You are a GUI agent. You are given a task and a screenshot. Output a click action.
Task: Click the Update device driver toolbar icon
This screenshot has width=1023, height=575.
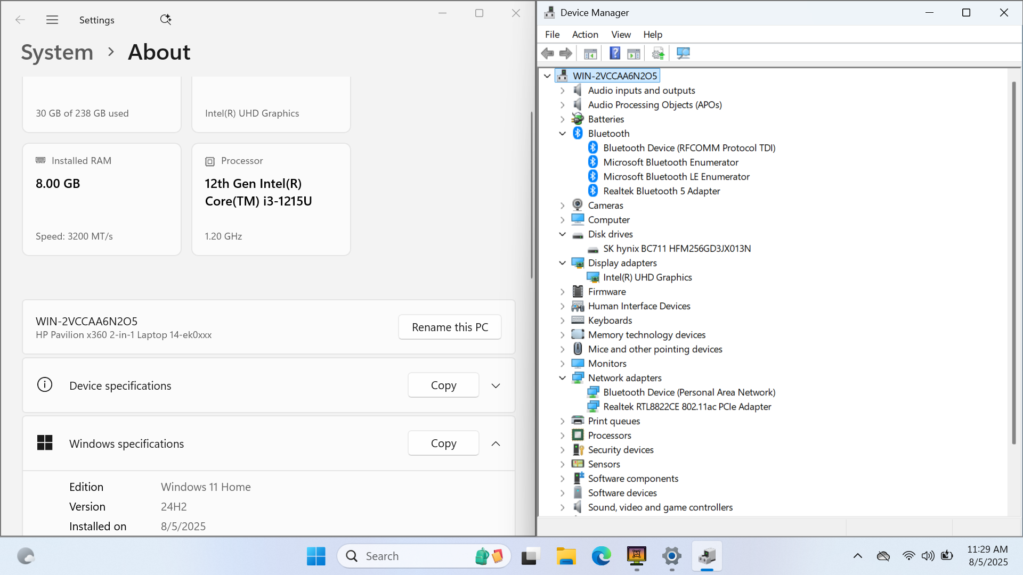pyautogui.click(x=658, y=53)
